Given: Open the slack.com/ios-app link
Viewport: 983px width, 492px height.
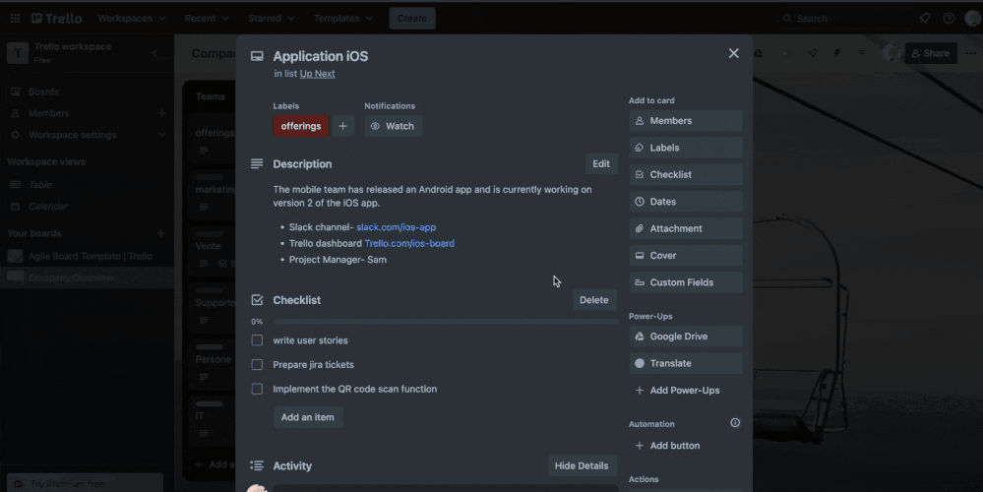Looking at the screenshot, I should point(397,227).
